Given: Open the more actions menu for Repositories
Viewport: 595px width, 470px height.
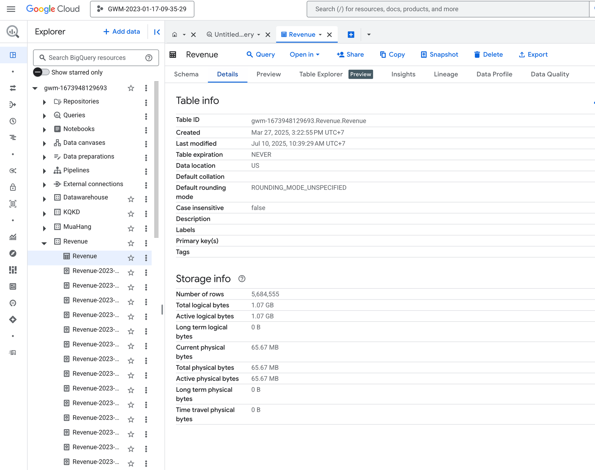Looking at the screenshot, I should click(146, 103).
